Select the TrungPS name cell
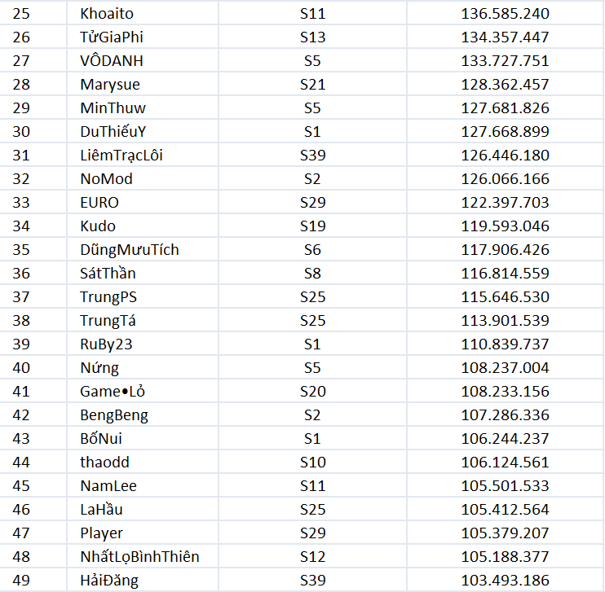This screenshot has width=605, height=592. [x=143, y=296]
